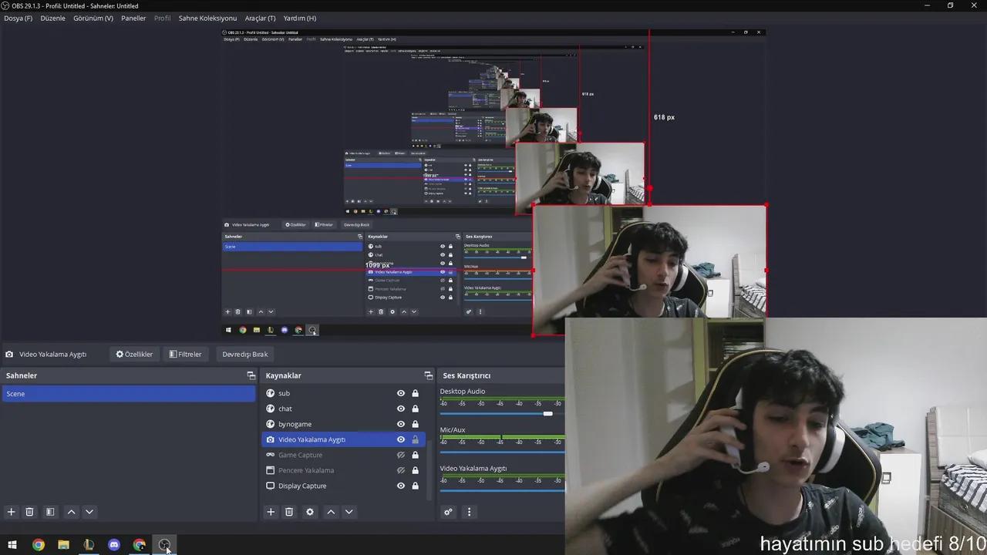Open source properties gear in Kaynaklar toolbar

tap(310, 512)
